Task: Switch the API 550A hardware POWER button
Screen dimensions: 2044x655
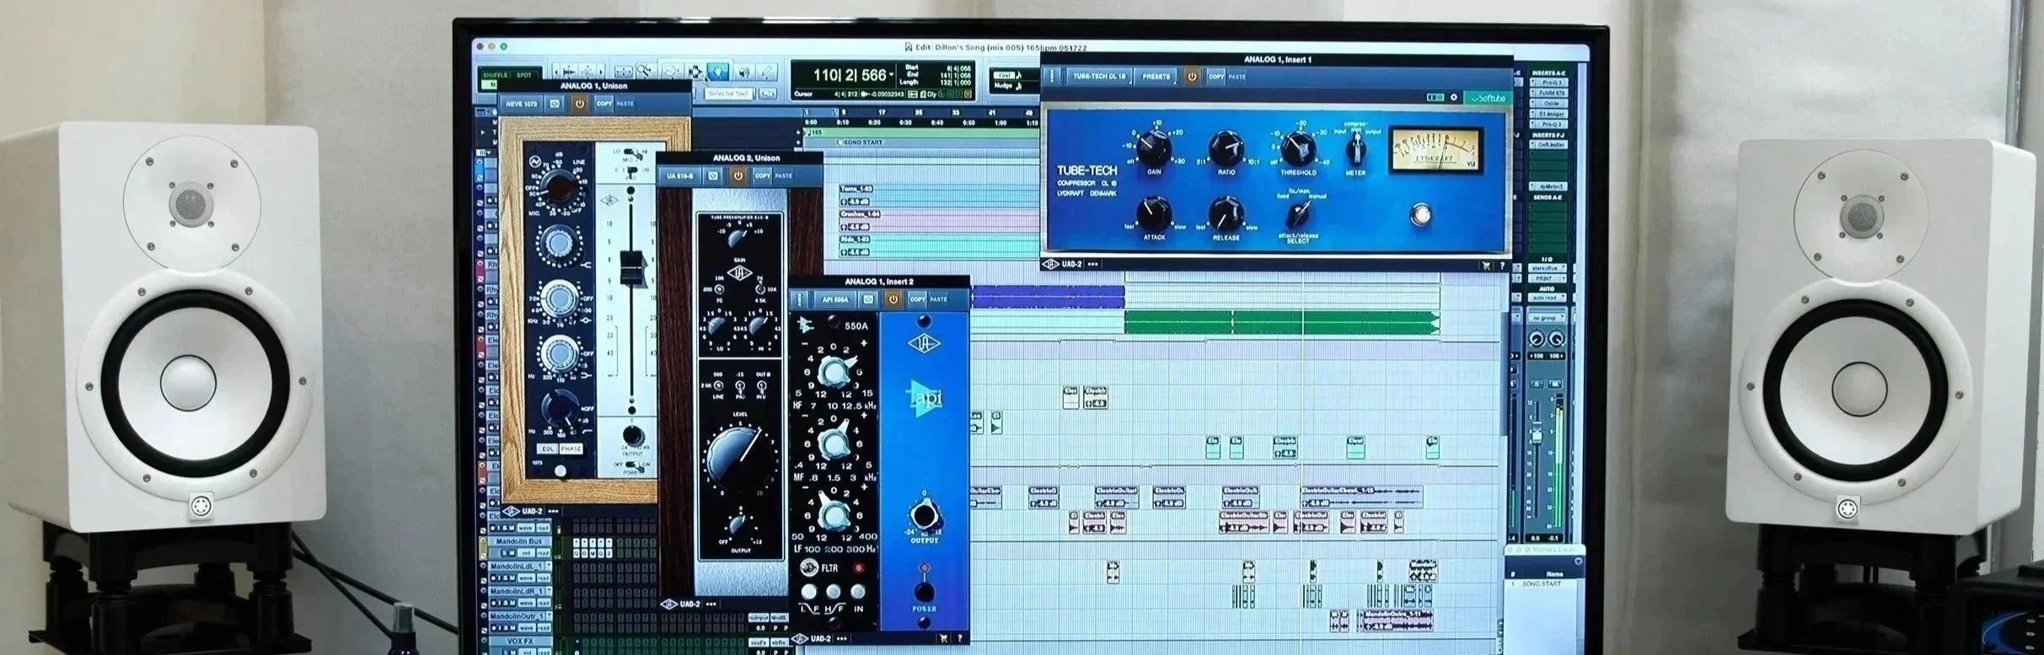Action: click(924, 591)
